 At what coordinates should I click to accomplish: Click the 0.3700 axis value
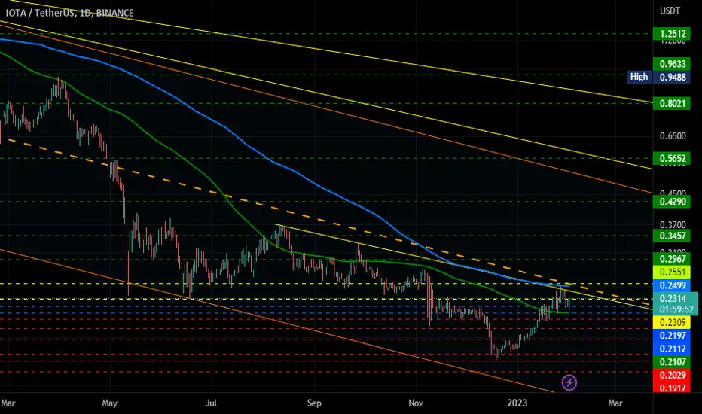(673, 224)
